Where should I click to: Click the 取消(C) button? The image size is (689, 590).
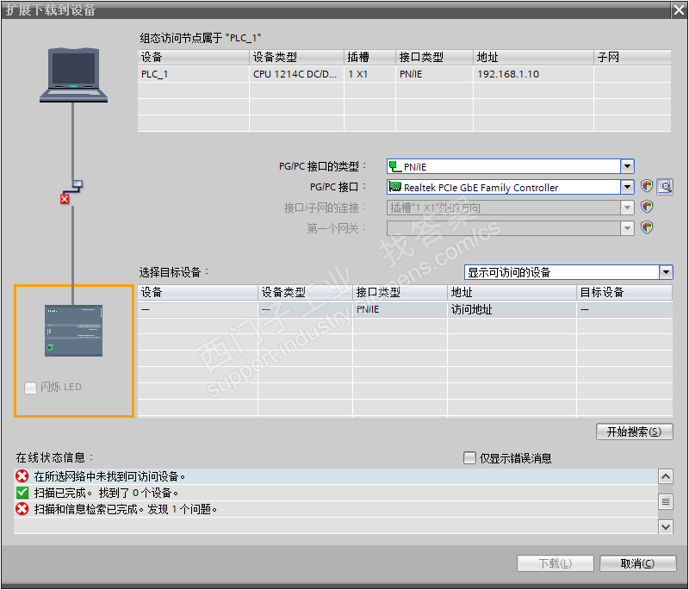point(637,563)
